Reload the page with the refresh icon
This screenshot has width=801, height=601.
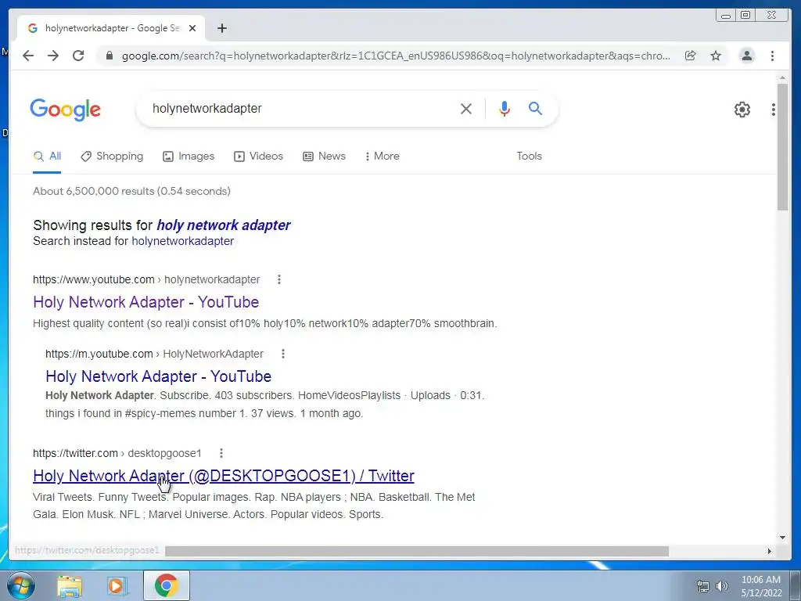pos(78,56)
